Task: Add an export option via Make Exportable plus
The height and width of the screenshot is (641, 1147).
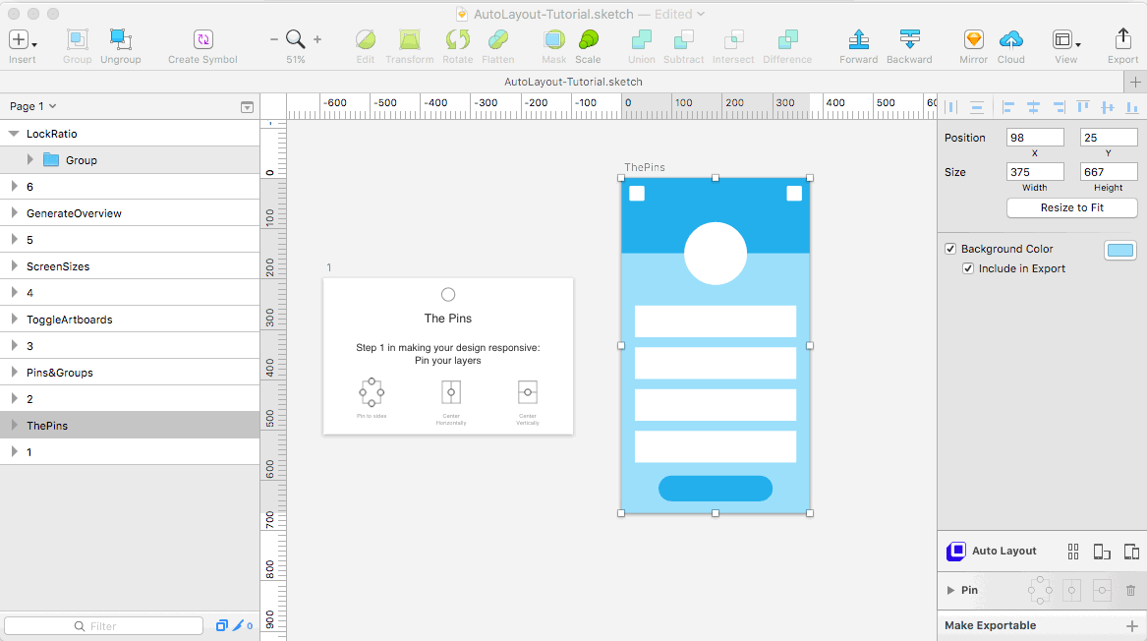Action: pos(1132,625)
